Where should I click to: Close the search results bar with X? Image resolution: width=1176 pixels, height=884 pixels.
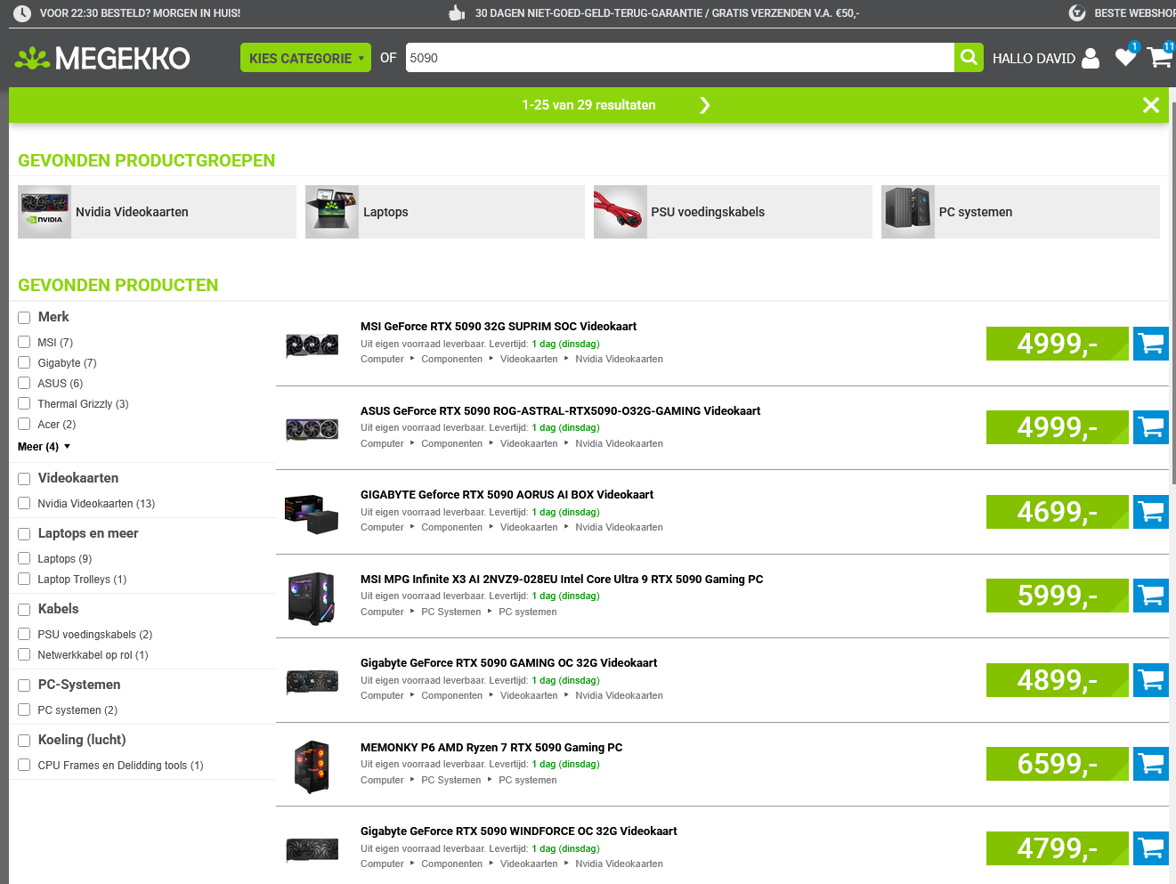(x=1151, y=105)
